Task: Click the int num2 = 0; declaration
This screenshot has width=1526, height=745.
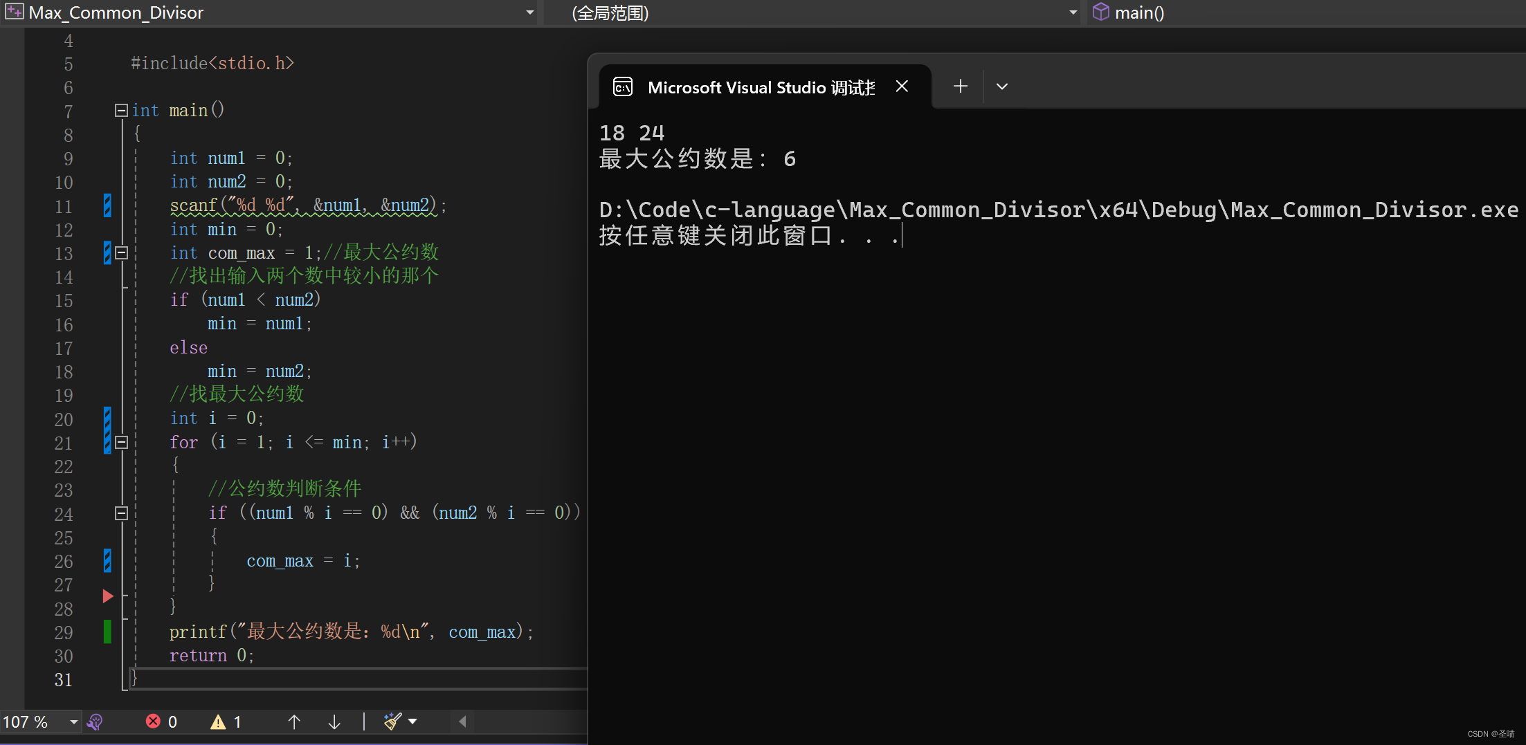Action: coord(231,182)
